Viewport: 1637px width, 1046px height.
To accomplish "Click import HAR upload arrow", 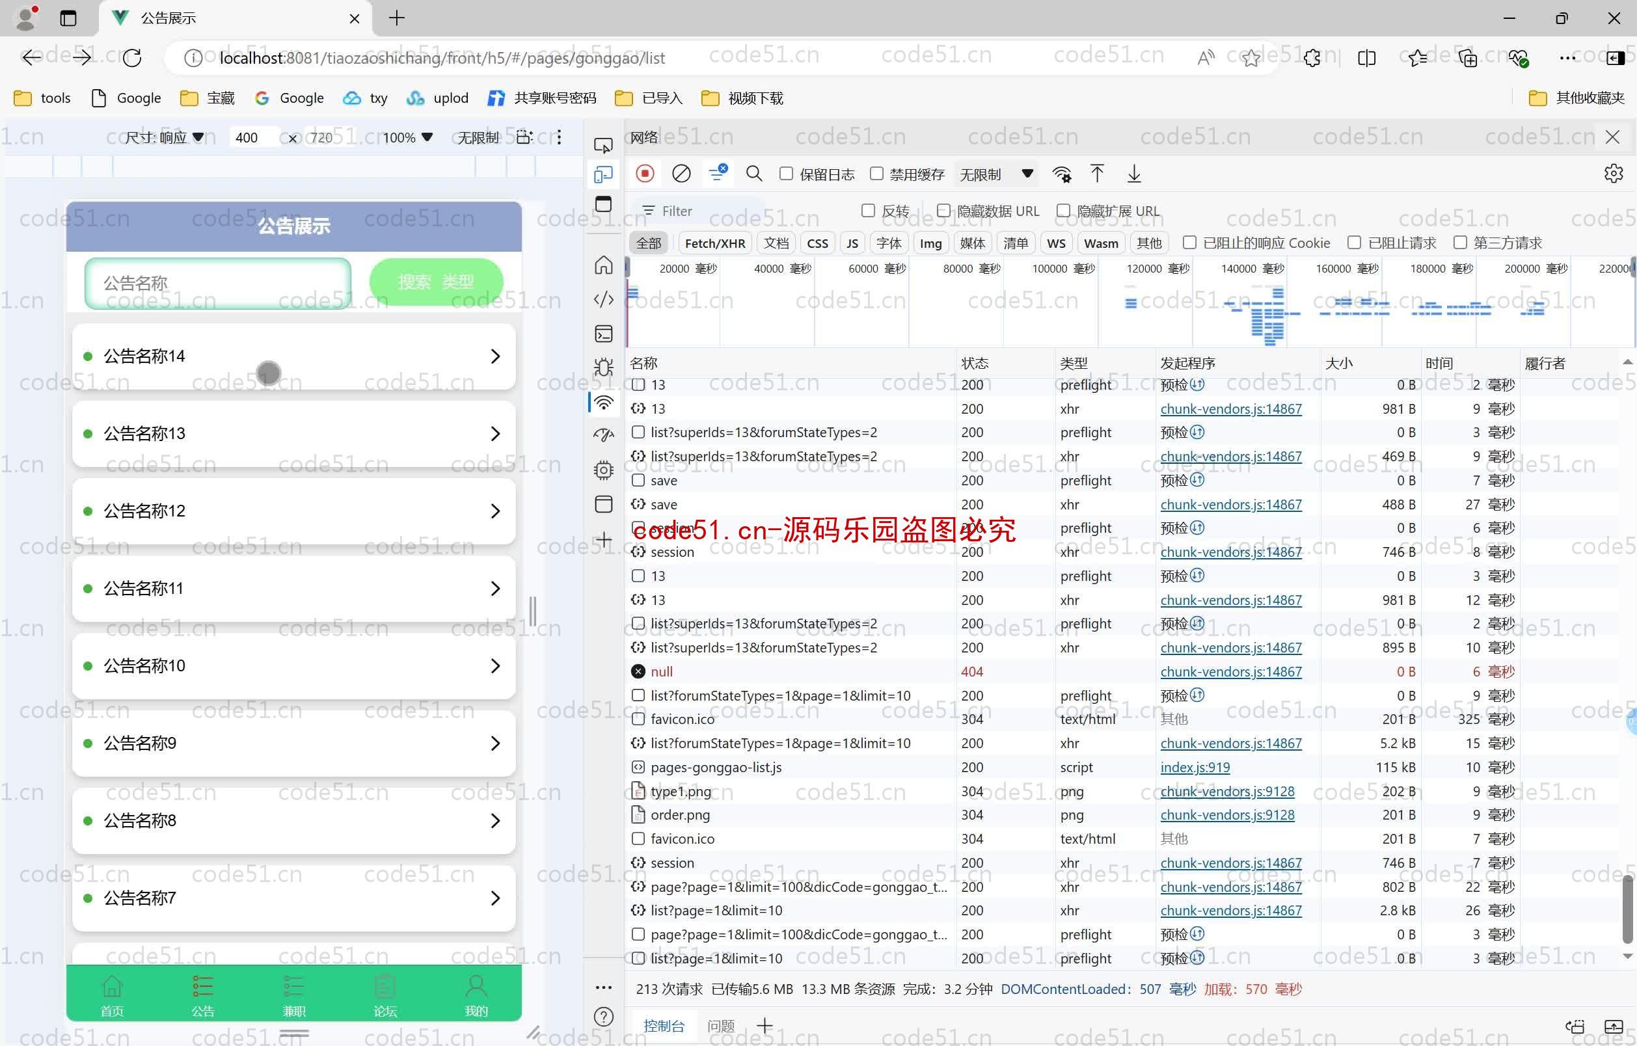I will point(1097,174).
